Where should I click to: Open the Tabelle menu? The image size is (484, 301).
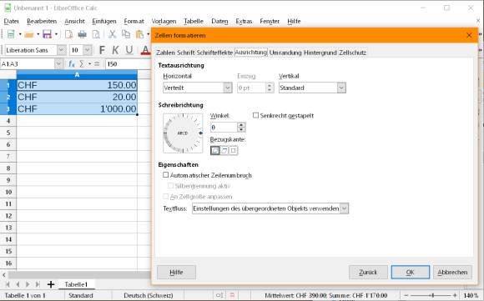[x=194, y=22]
